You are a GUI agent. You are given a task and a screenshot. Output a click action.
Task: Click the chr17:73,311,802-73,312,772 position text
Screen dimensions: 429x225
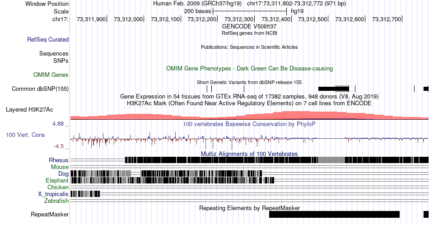pos(296,4)
